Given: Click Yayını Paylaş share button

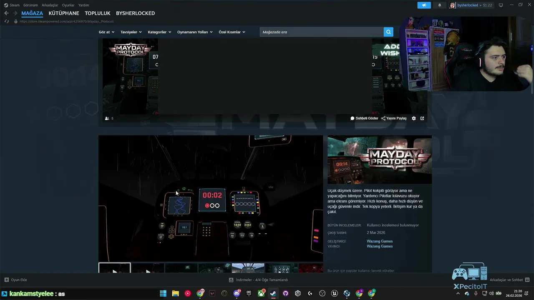Looking at the screenshot, I should (x=394, y=118).
